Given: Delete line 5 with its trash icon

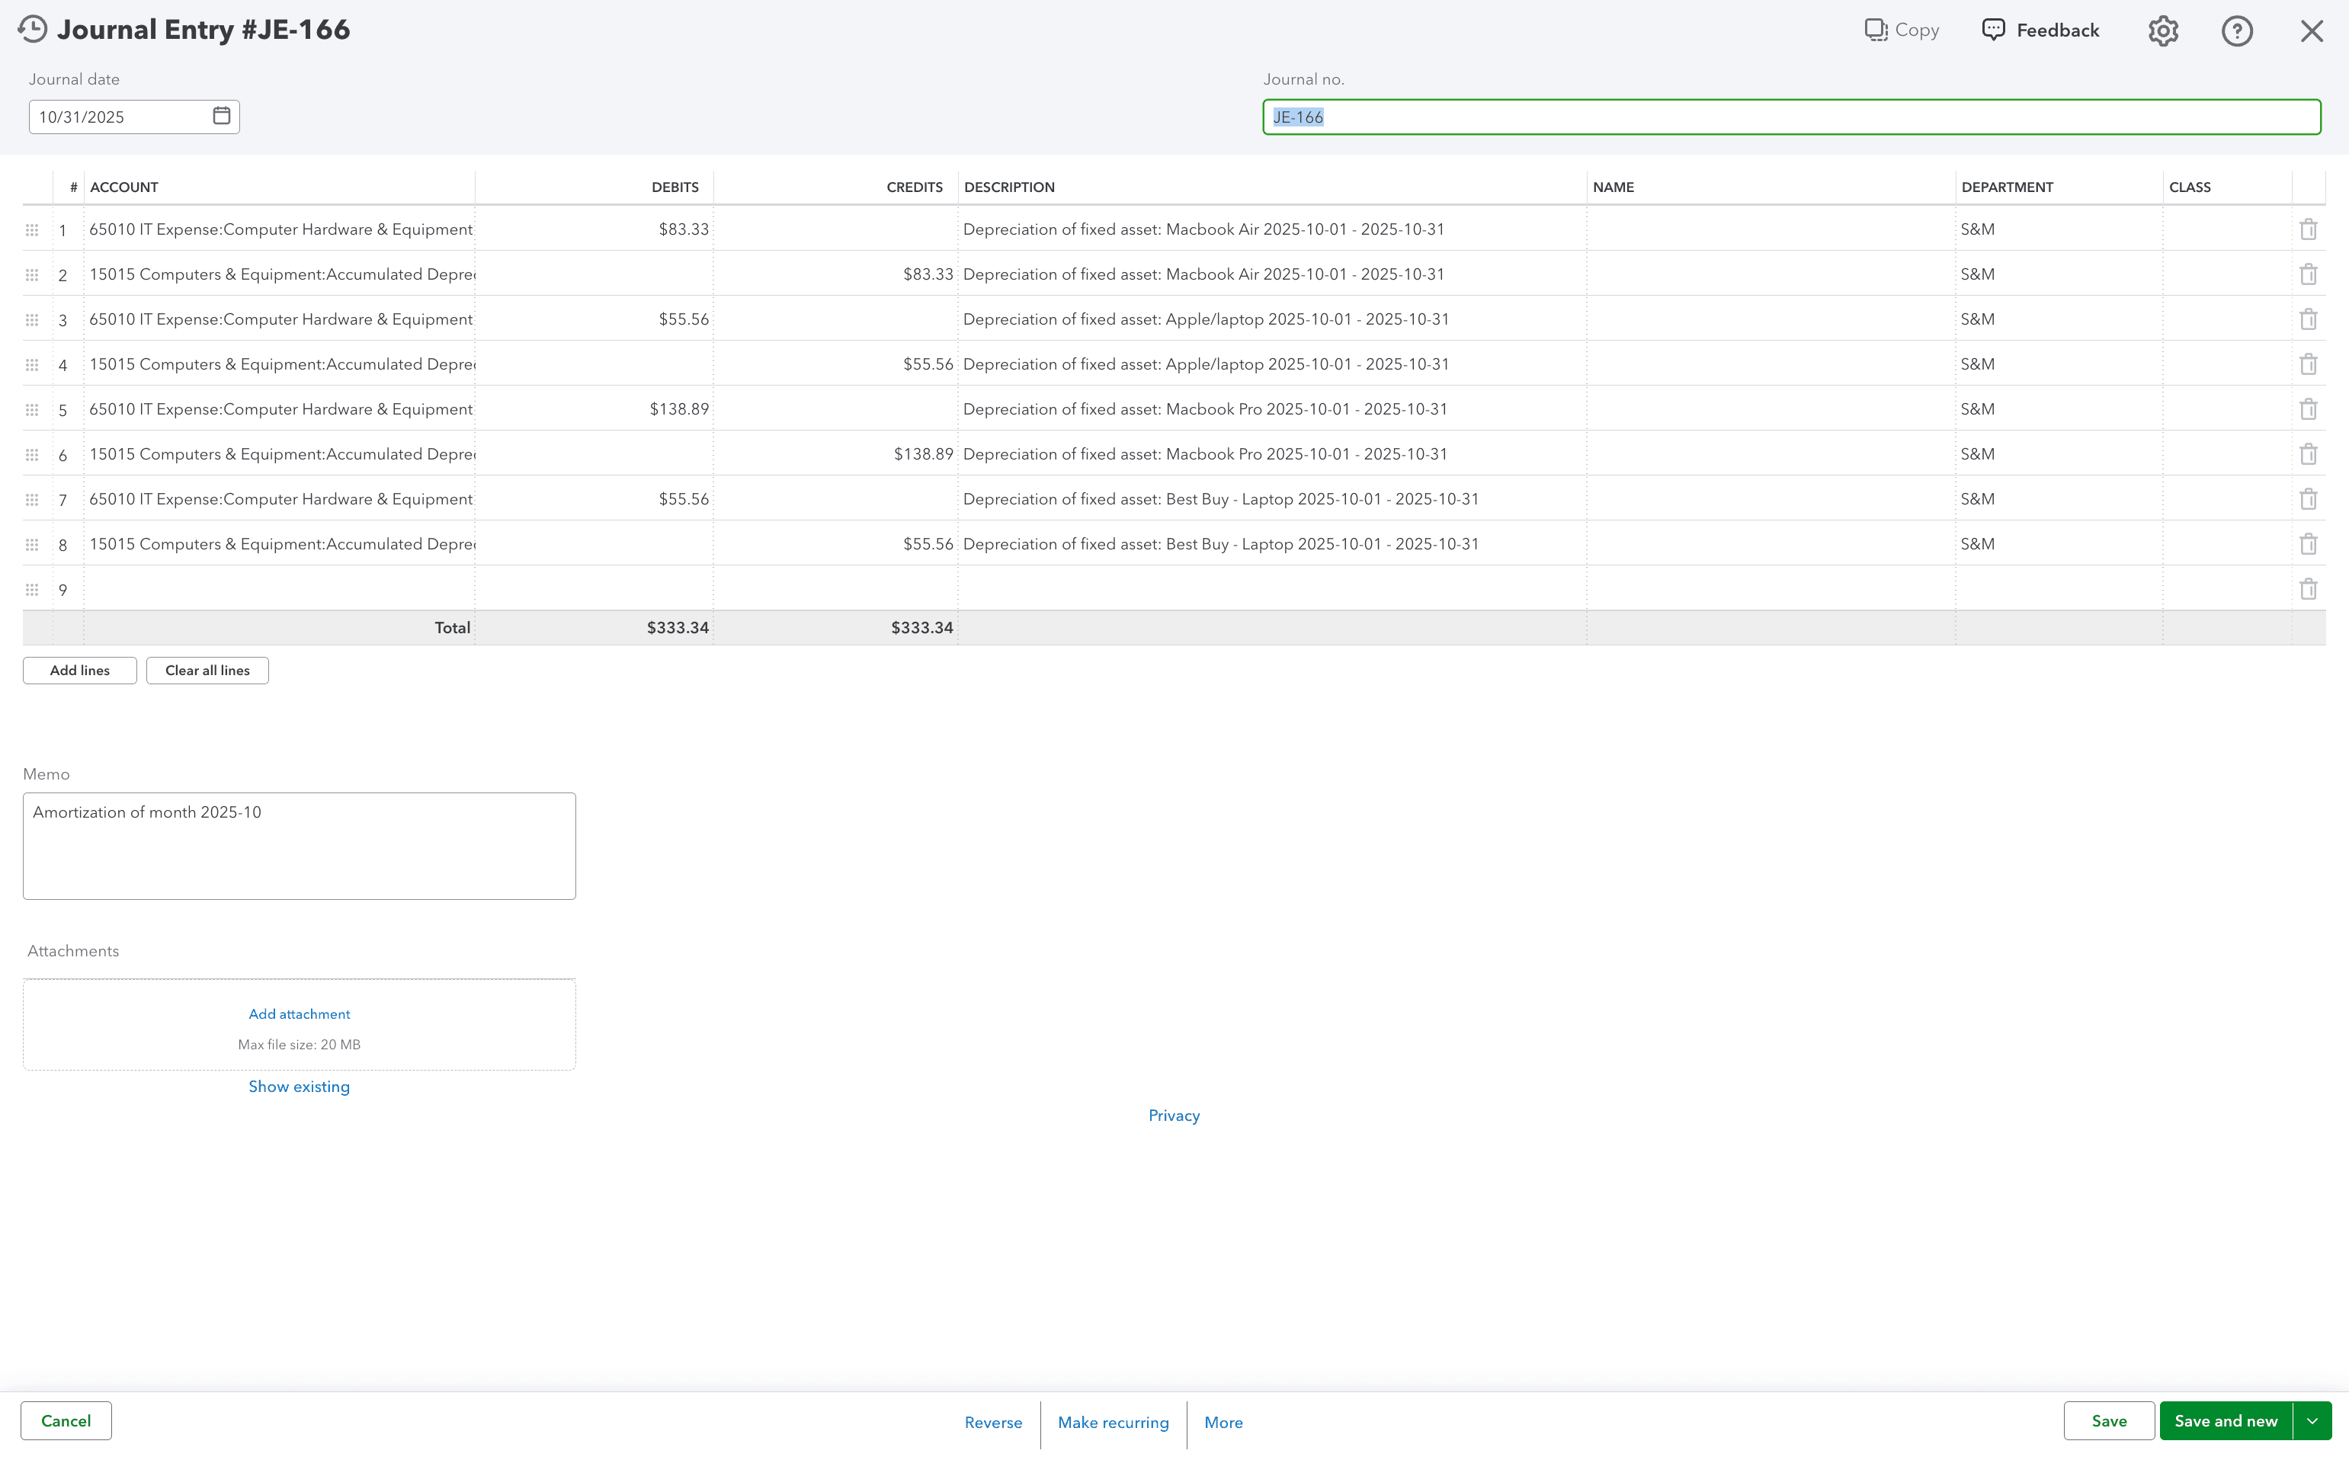Looking at the screenshot, I should pyautogui.click(x=2309, y=408).
